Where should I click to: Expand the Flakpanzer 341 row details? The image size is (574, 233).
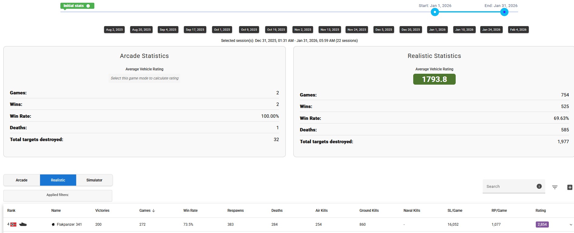point(571,225)
